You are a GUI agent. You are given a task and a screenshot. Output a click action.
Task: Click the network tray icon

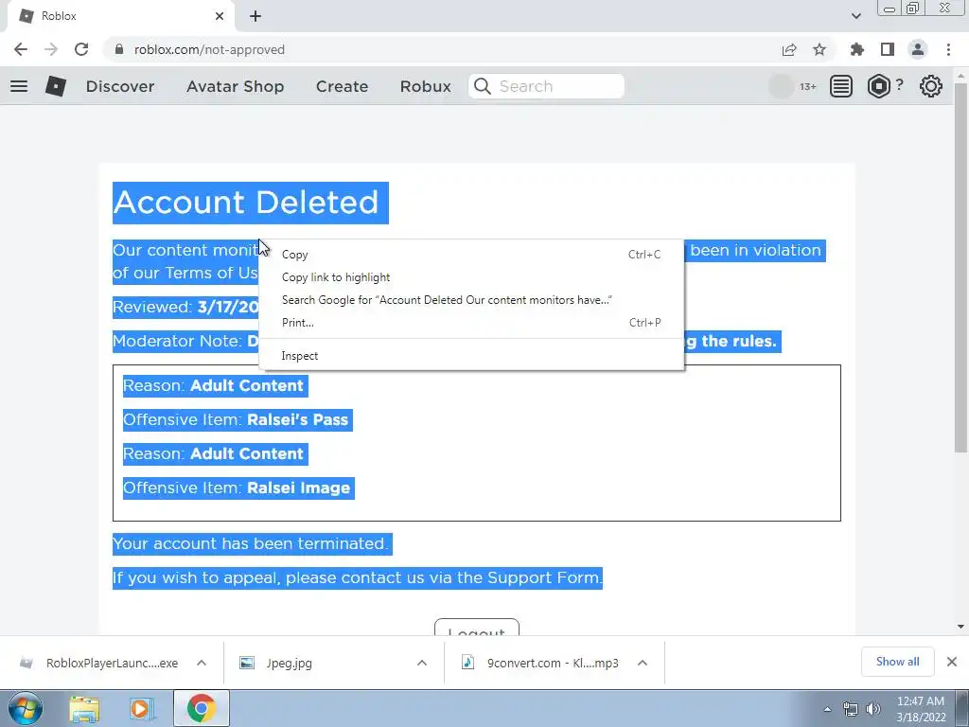point(851,709)
